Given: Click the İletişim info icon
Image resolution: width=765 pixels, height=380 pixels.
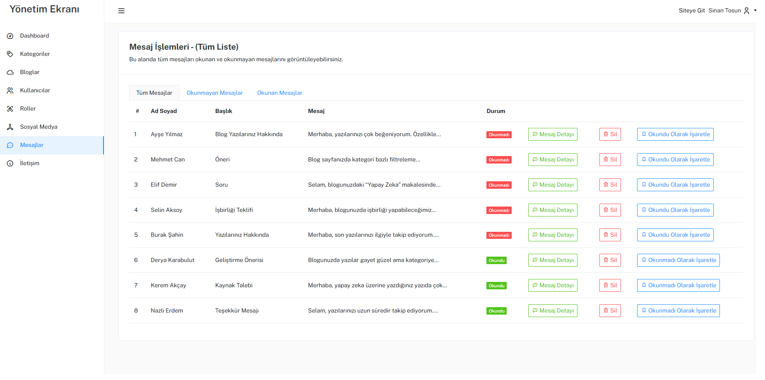Looking at the screenshot, I should click(10, 164).
